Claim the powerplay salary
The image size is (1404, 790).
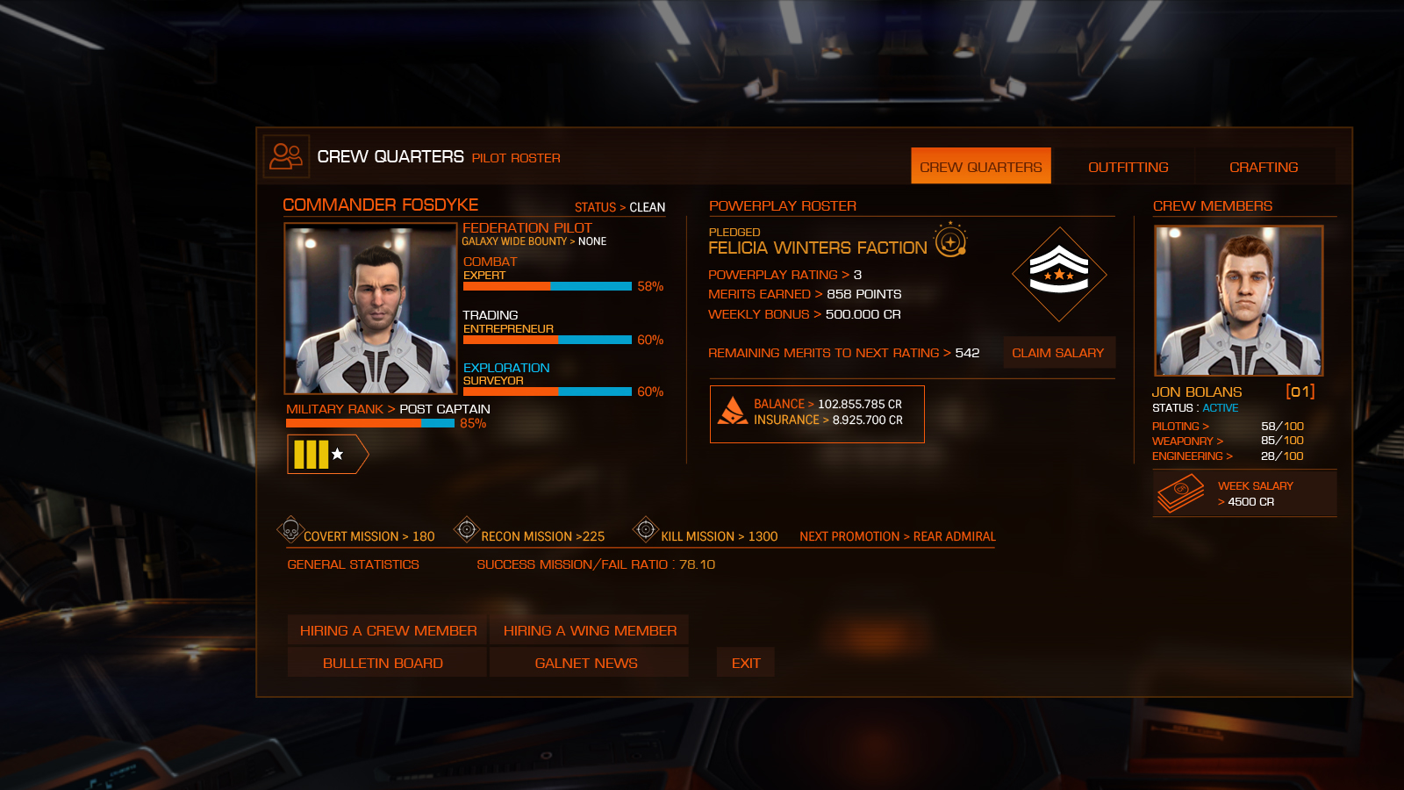(1058, 353)
